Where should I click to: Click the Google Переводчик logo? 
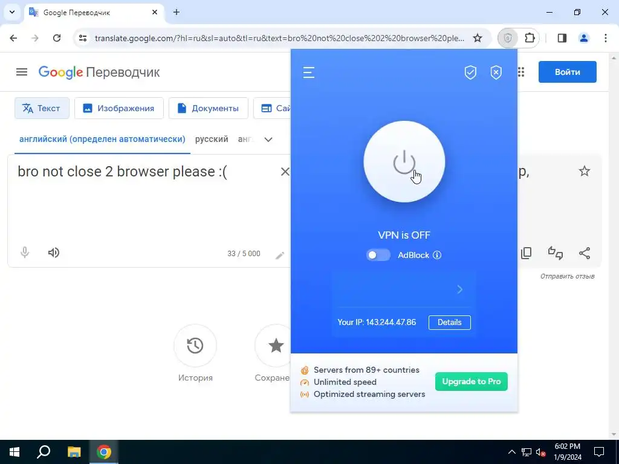pyautogui.click(x=99, y=72)
